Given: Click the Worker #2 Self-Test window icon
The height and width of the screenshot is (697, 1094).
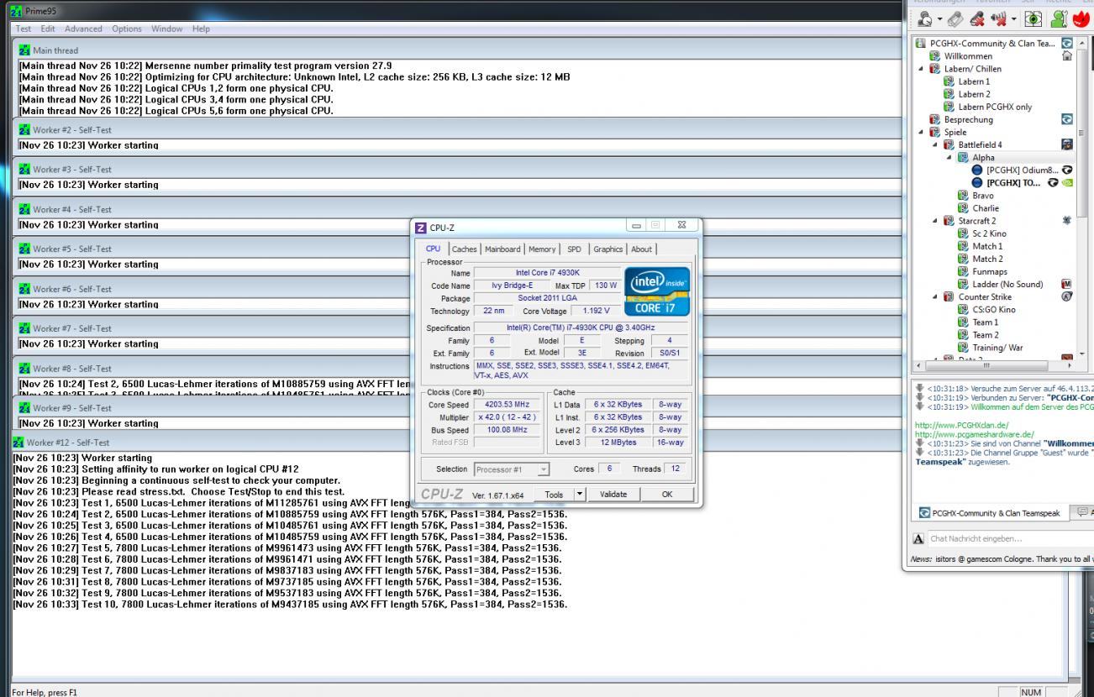Looking at the screenshot, I should [x=24, y=130].
